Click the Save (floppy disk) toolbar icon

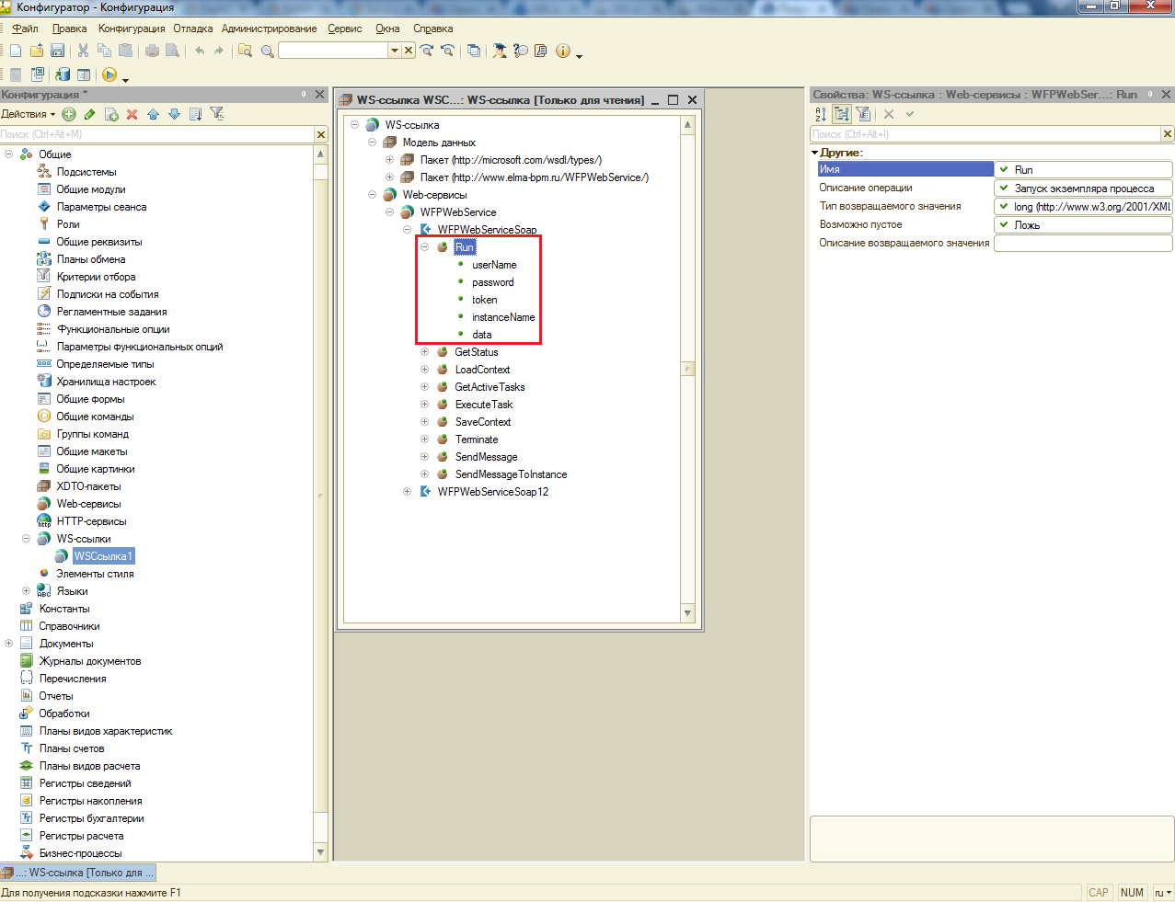tap(57, 51)
